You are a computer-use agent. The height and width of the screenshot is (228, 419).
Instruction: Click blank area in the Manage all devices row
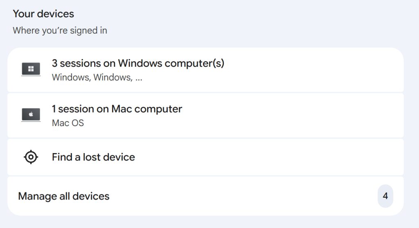[246, 196]
